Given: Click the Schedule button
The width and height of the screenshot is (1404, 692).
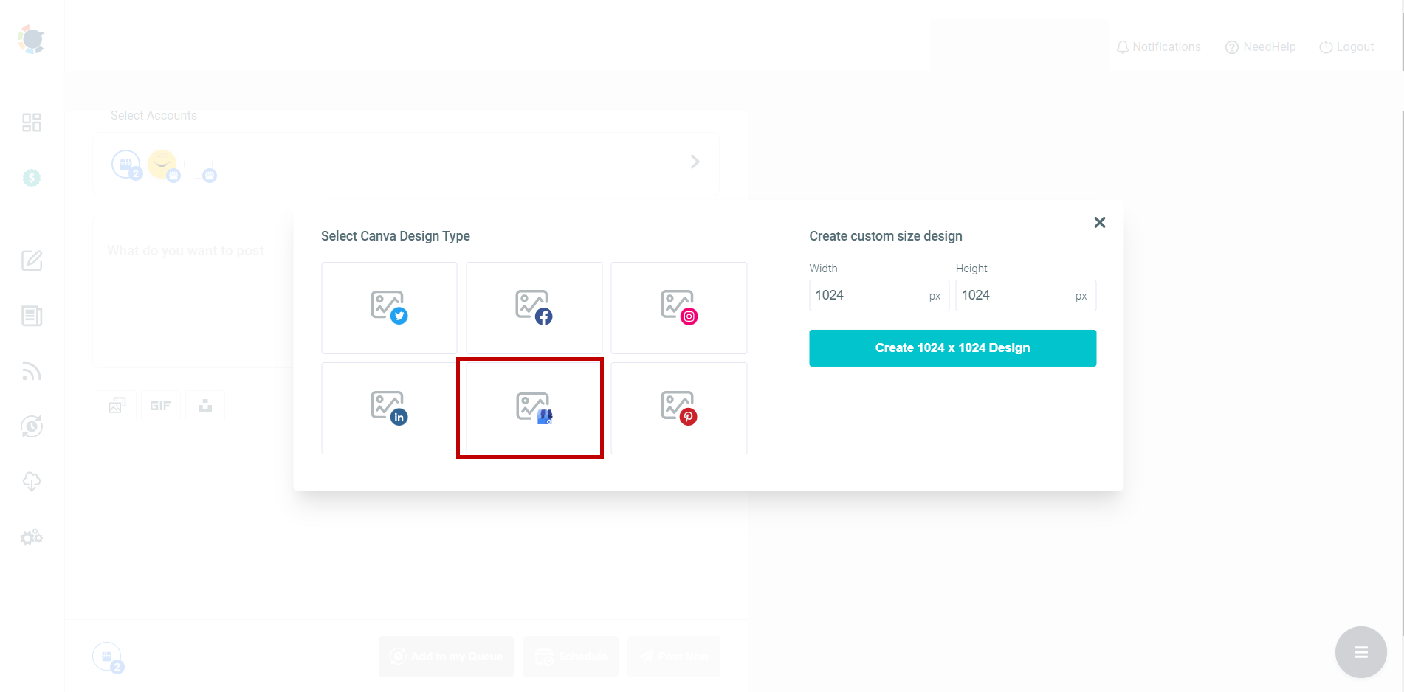Looking at the screenshot, I should [x=571, y=656].
